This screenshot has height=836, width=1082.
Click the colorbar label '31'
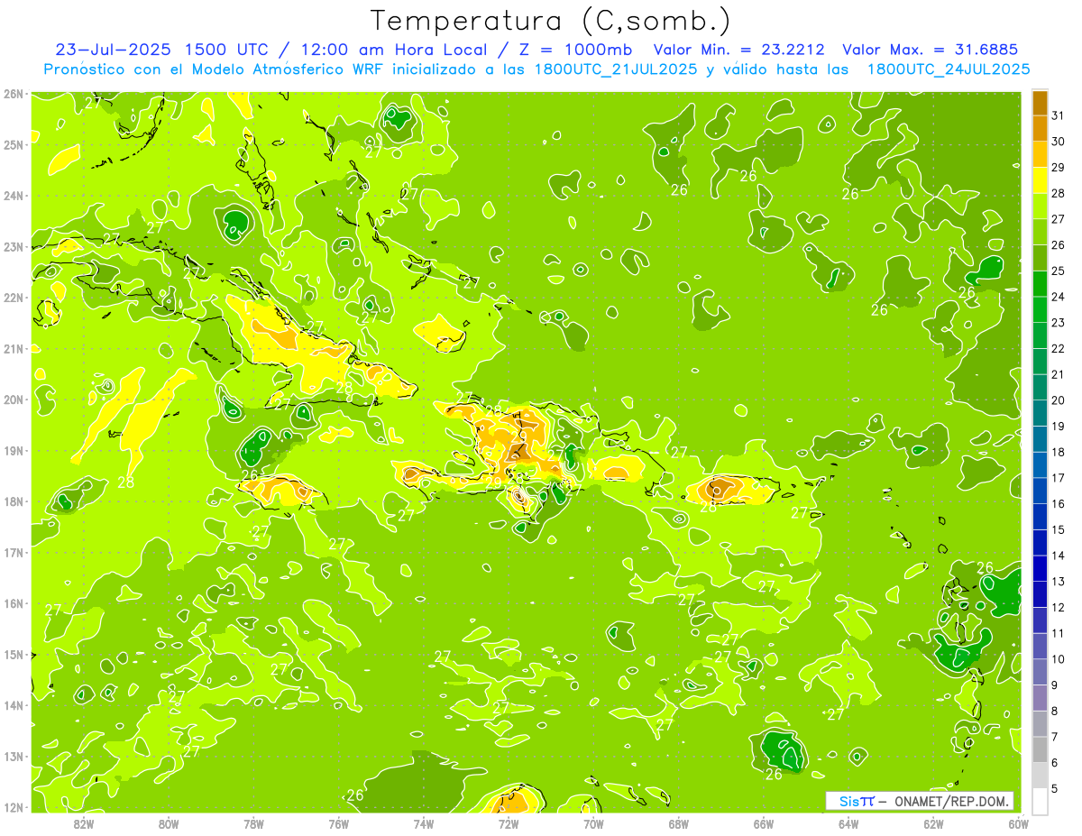[x=1059, y=115]
